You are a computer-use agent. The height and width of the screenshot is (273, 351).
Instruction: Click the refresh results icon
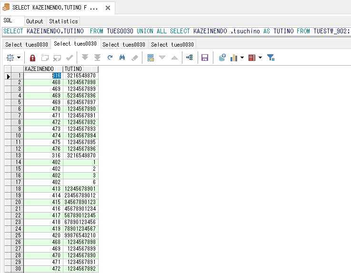pos(110,58)
